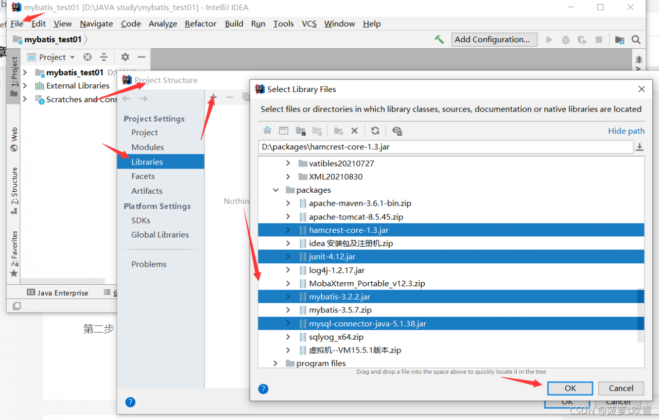Select Global Libraries under Platform Settings

coord(160,235)
